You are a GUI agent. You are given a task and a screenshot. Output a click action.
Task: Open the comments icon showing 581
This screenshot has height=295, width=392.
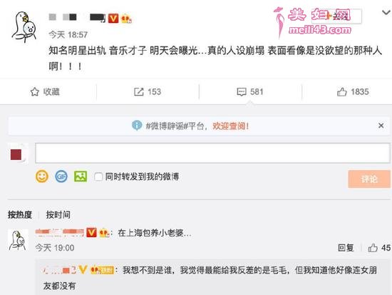242,92
